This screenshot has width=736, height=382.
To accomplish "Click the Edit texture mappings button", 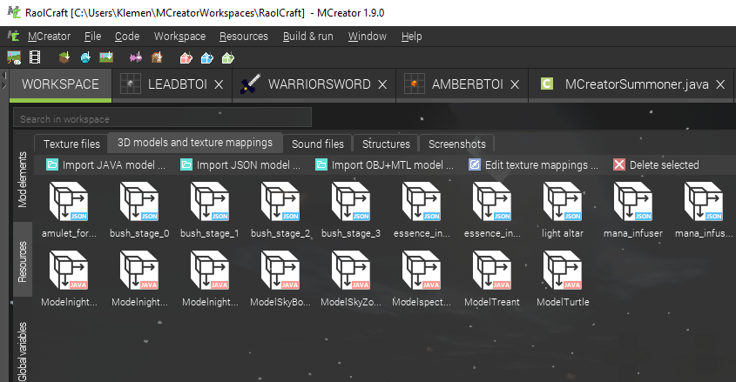I will pos(533,165).
